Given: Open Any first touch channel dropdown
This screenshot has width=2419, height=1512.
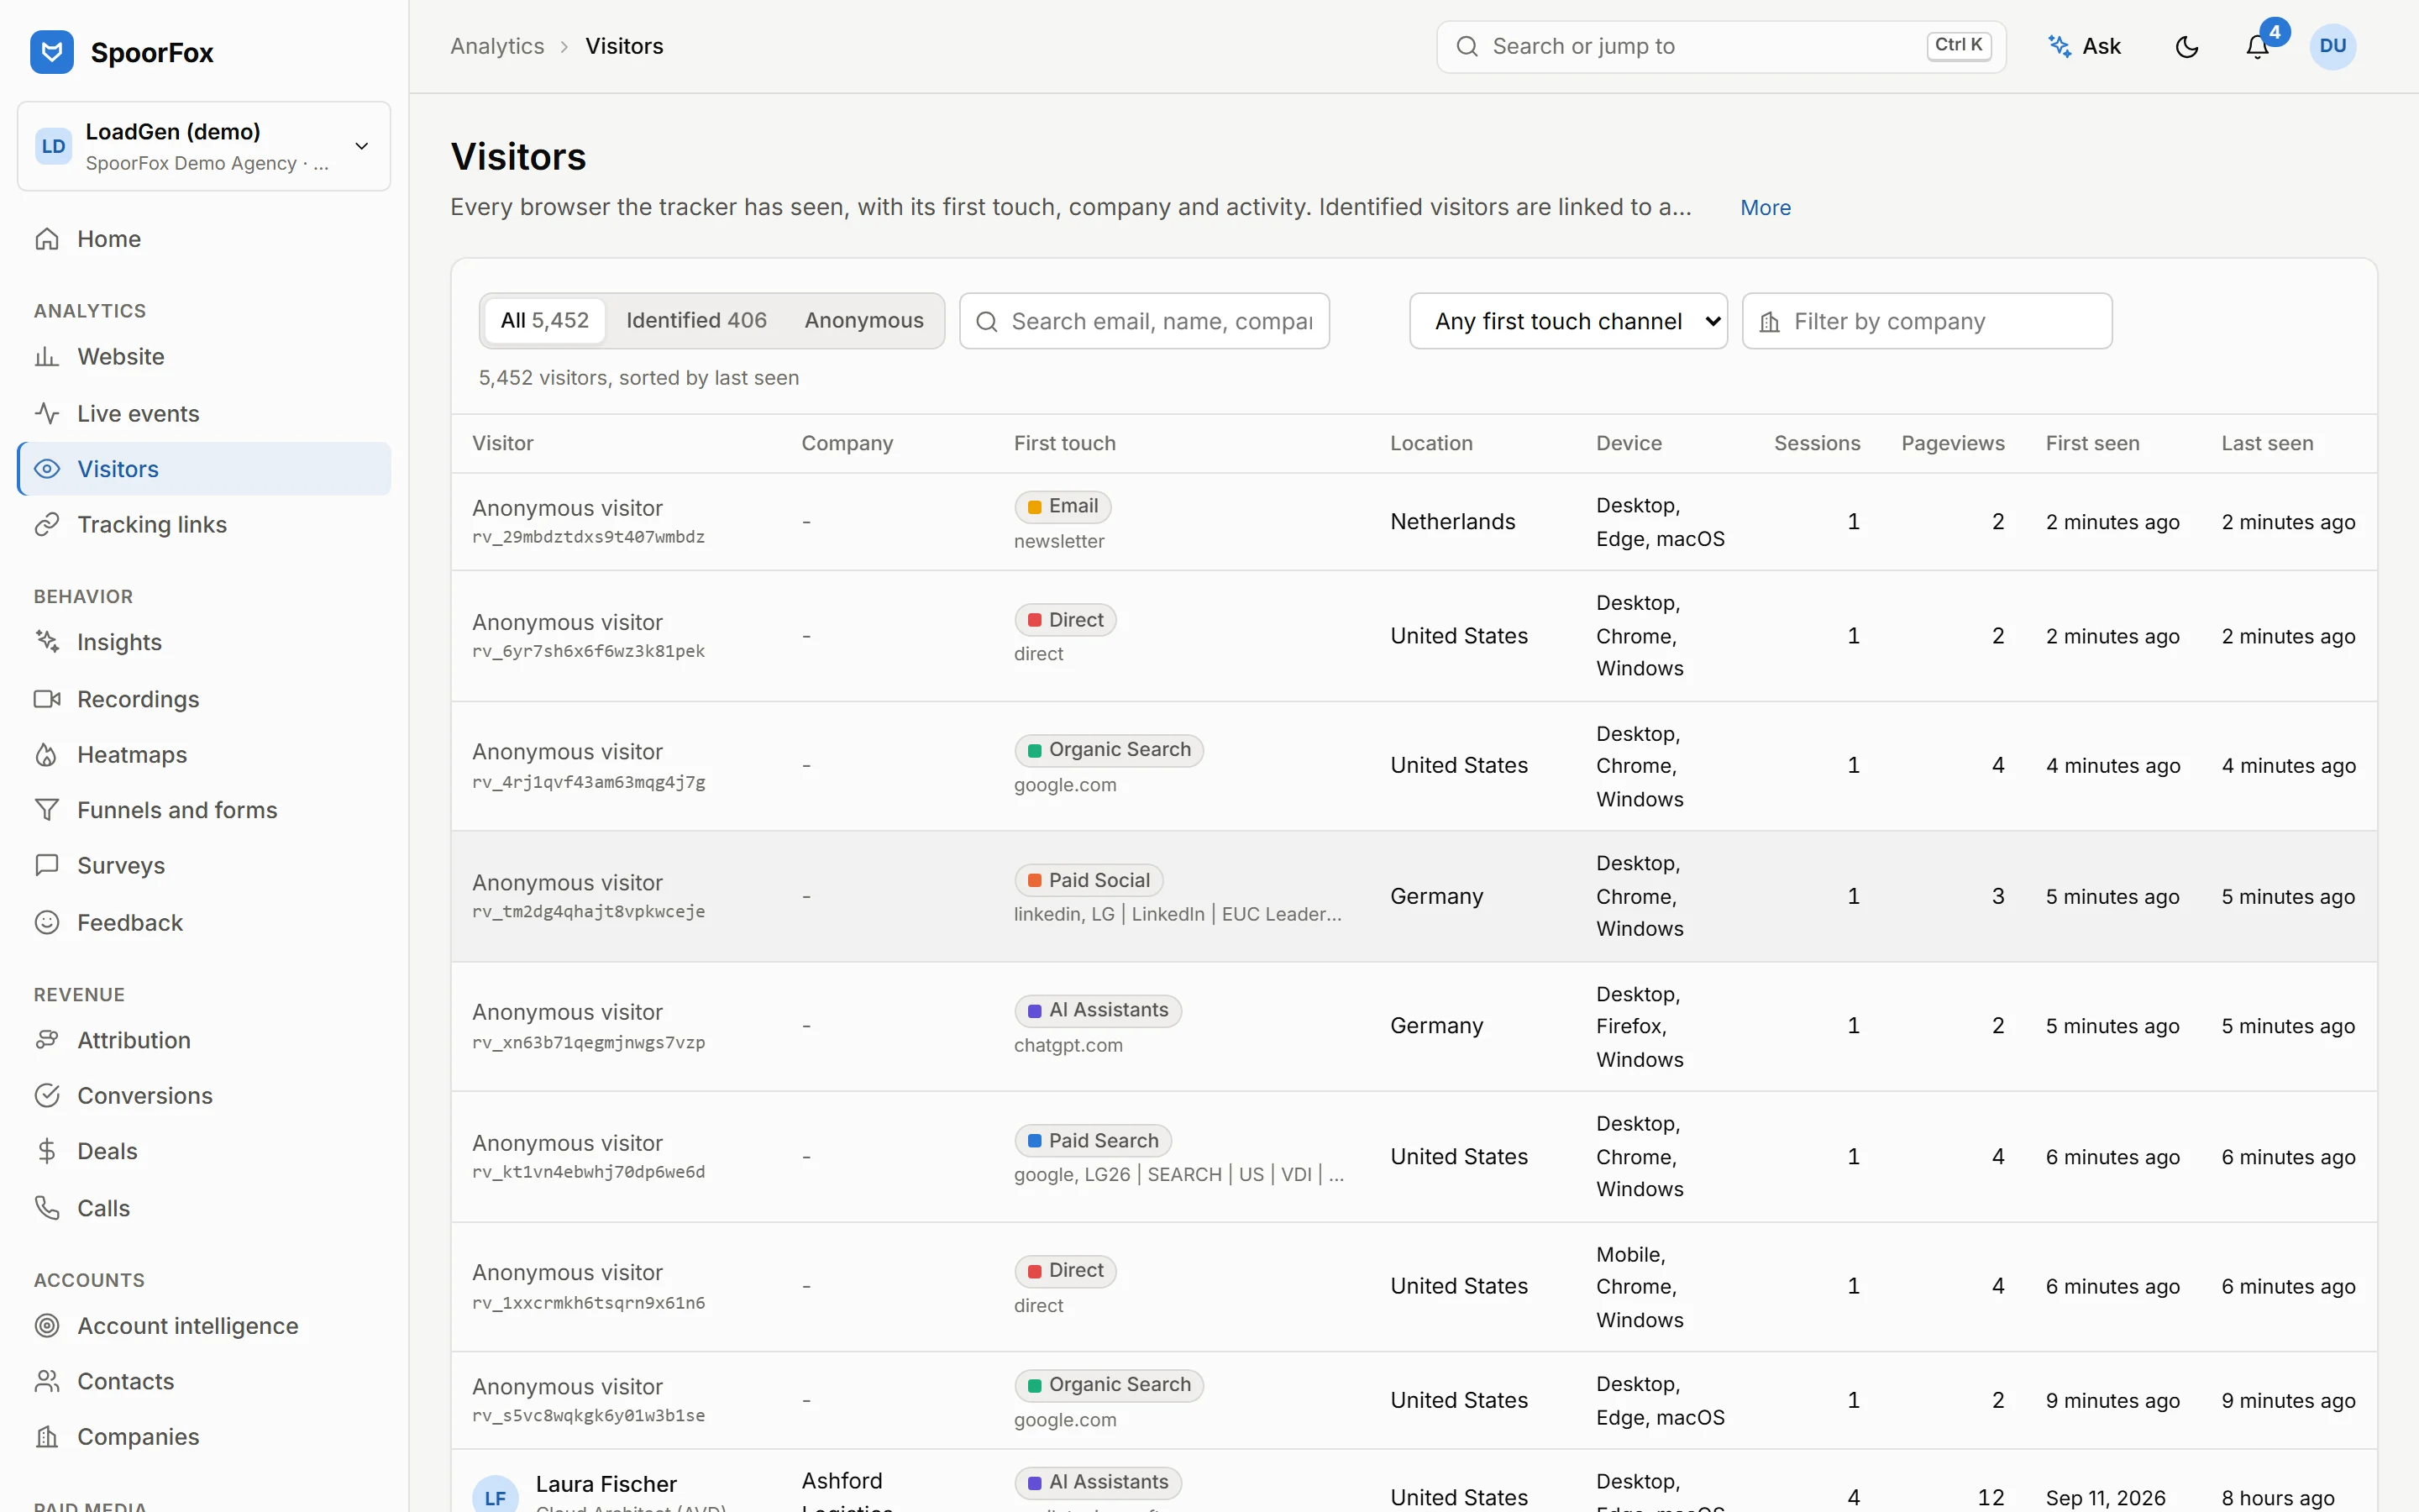Looking at the screenshot, I should click(x=1568, y=321).
